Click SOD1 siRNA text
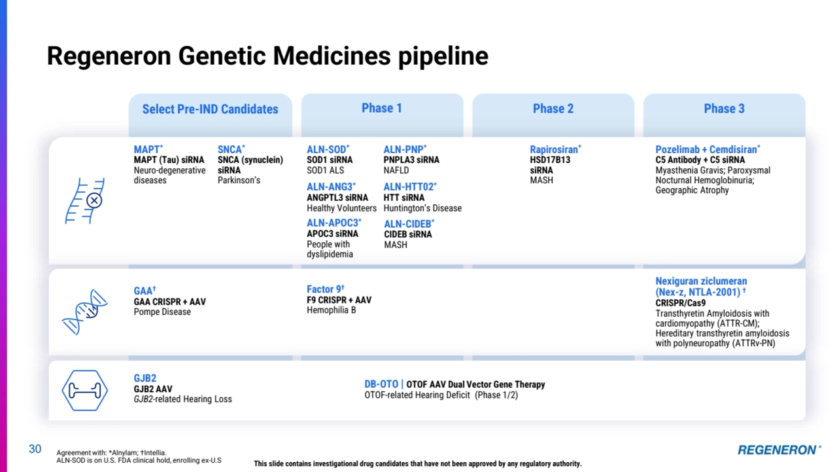 click(x=330, y=160)
